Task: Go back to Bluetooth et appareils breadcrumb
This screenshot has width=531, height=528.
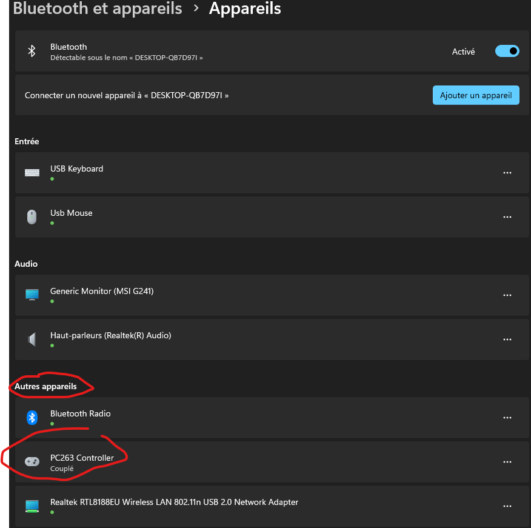Action: 98,8
